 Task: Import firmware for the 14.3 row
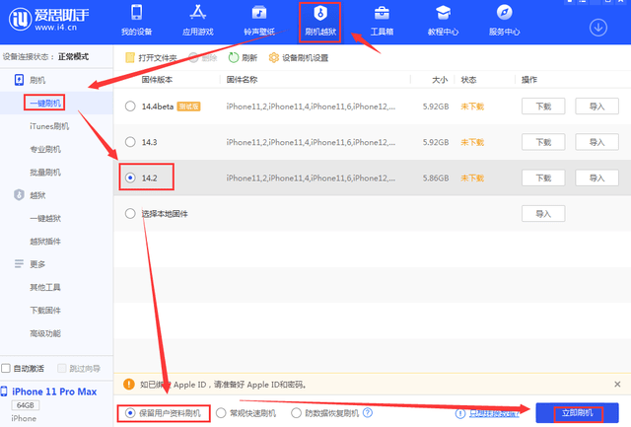(596, 142)
